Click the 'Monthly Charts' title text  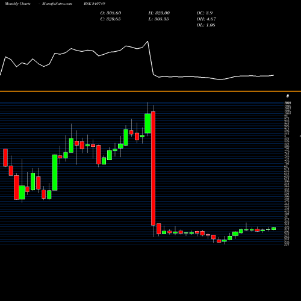point(17,4)
